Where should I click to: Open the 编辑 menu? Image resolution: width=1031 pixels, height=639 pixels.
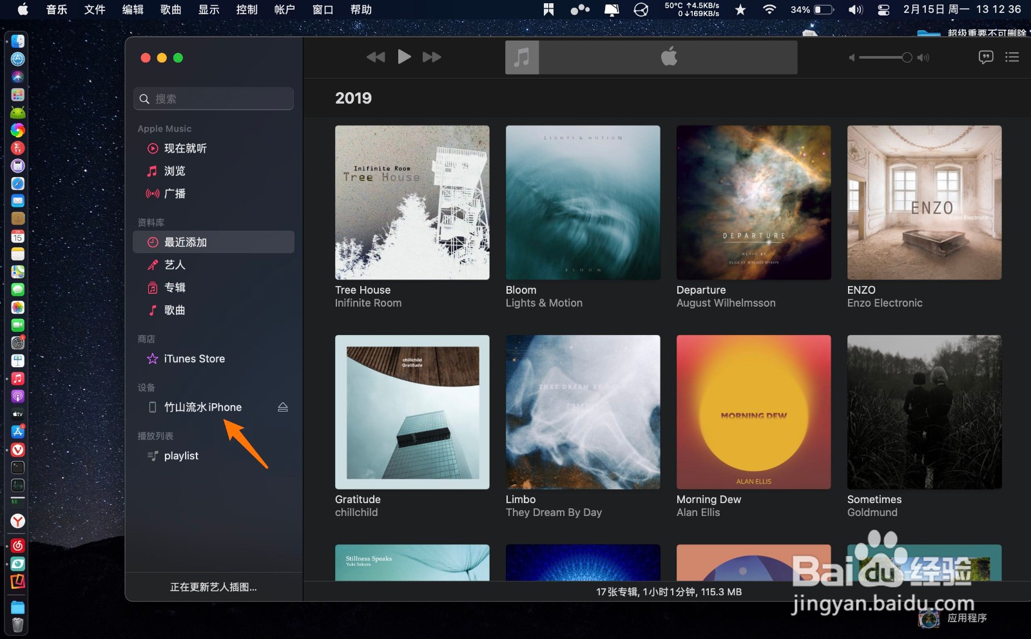coord(133,10)
